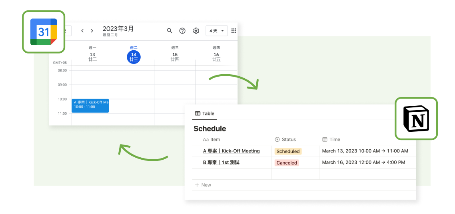This screenshot has height=214, width=455.
Task: Click the 11:00 time label
Action: coord(62,113)
